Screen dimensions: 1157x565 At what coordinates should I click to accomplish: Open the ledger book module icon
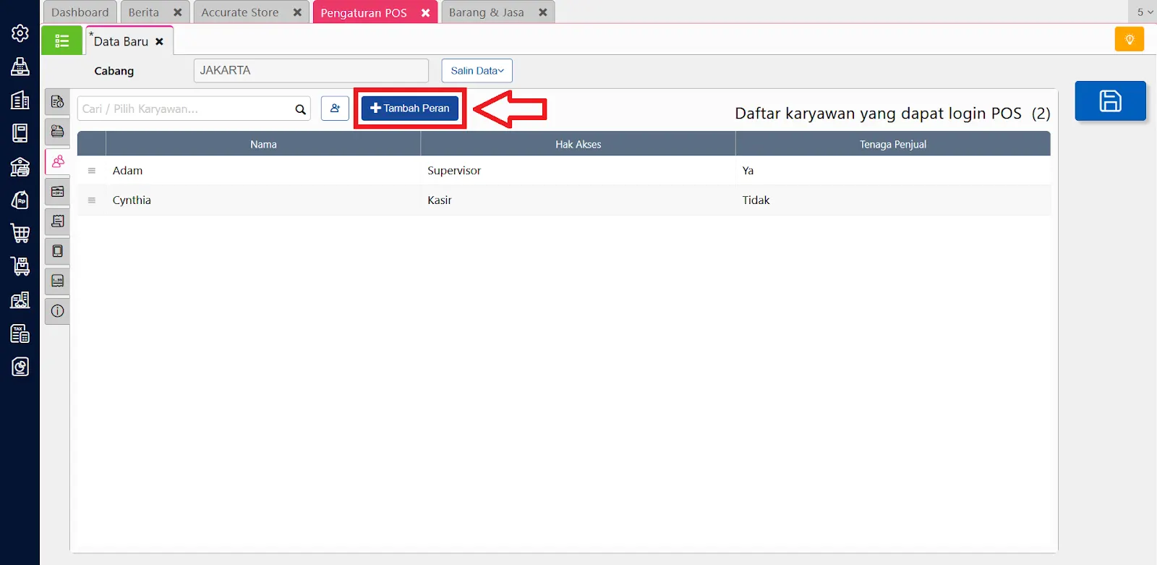[20, 133]
